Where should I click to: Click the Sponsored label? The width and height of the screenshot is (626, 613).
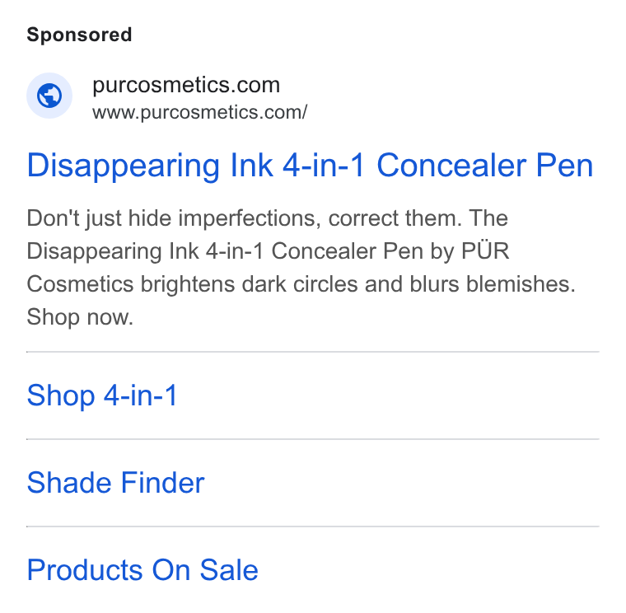[79, 35]
